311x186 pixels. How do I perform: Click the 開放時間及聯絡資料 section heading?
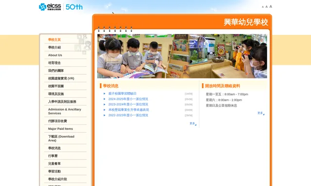pos(223,86)
